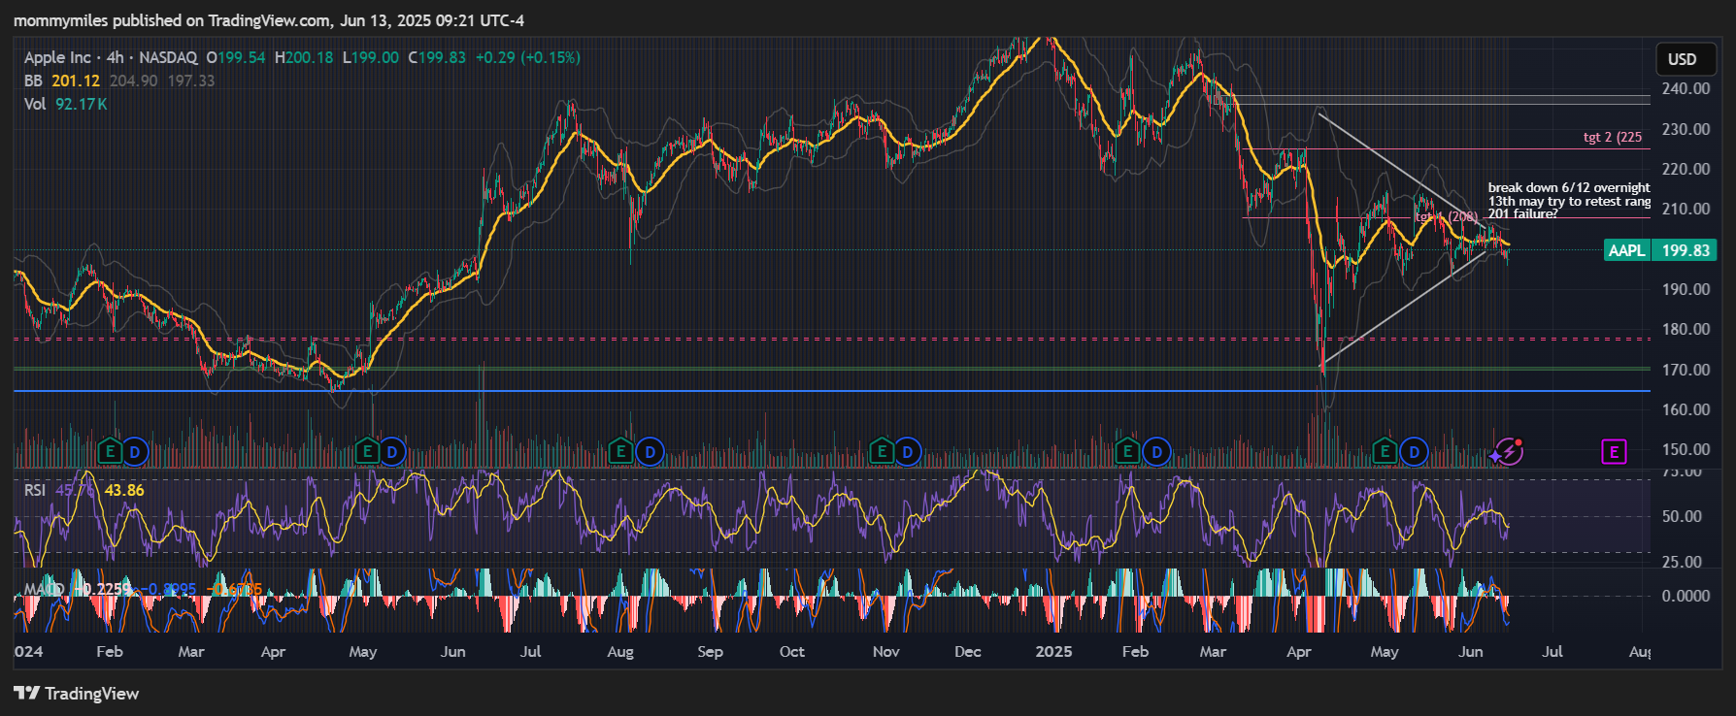Click the dividend D marker near February 2024
The height and width of the screenshot is (716, 1736).
pos(135,451)
